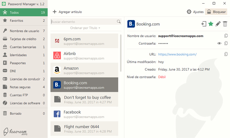Click Notas seguras document icon

pos(5,87)
